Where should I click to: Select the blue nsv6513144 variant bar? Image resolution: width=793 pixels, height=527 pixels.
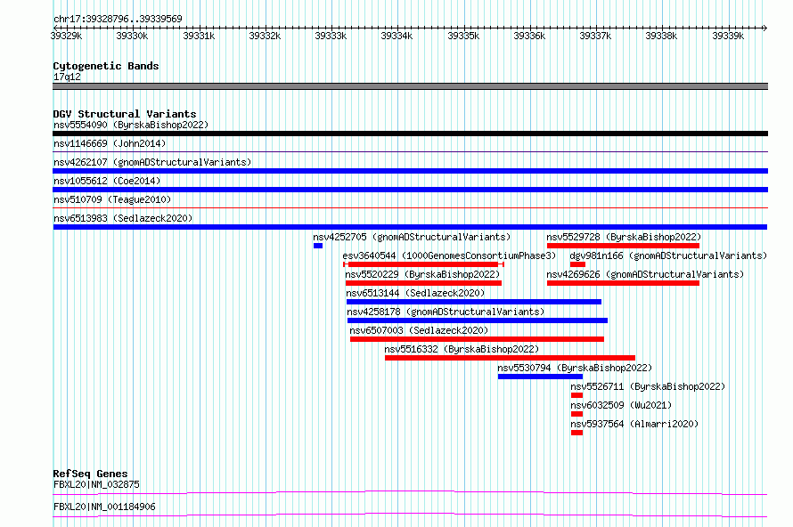[x=474, y=302]
